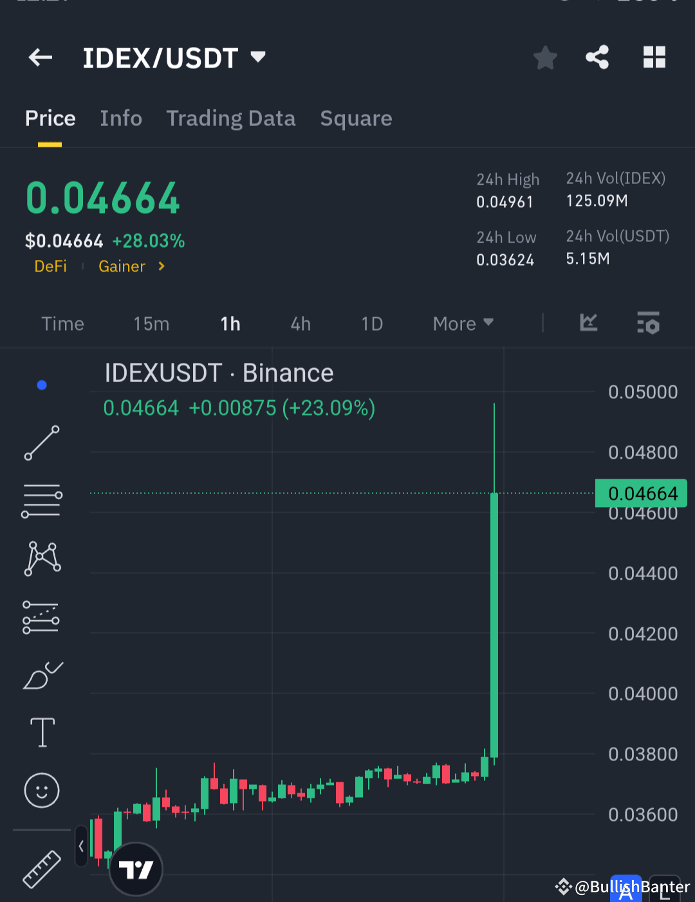Switch to the Trading Data tab

pos(231,118)
